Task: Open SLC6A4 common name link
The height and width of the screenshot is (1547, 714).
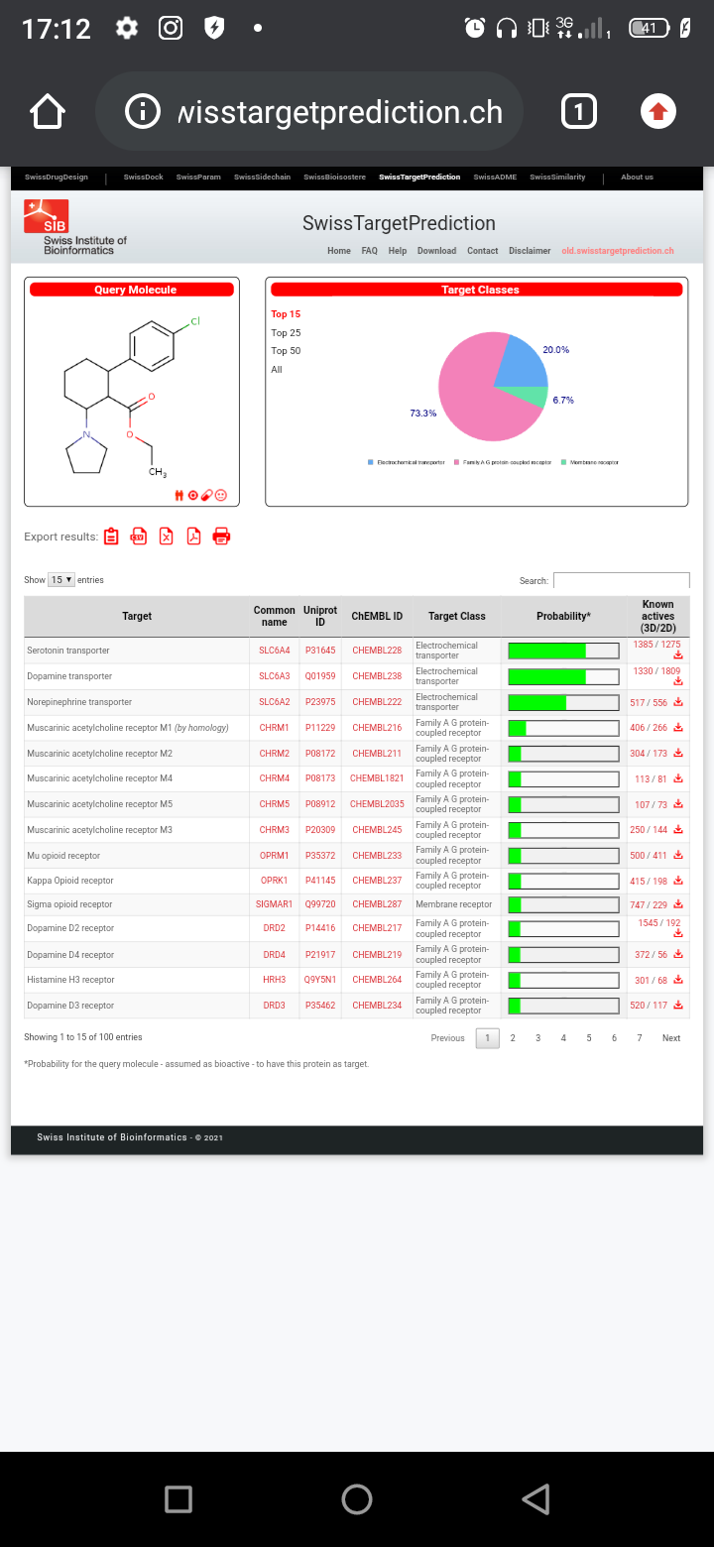Action: pos(275,651)
